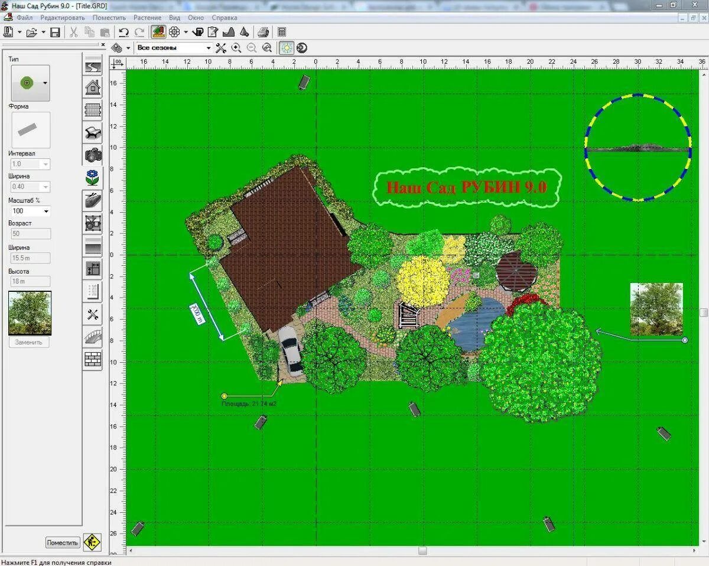Toggle the day-night rotation button
Viewport: 709px width, 566px height.
click(x=302, y=48)
